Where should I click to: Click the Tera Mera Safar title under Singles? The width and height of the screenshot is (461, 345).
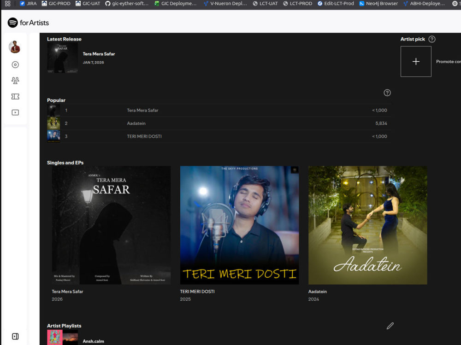pos(67,292)
